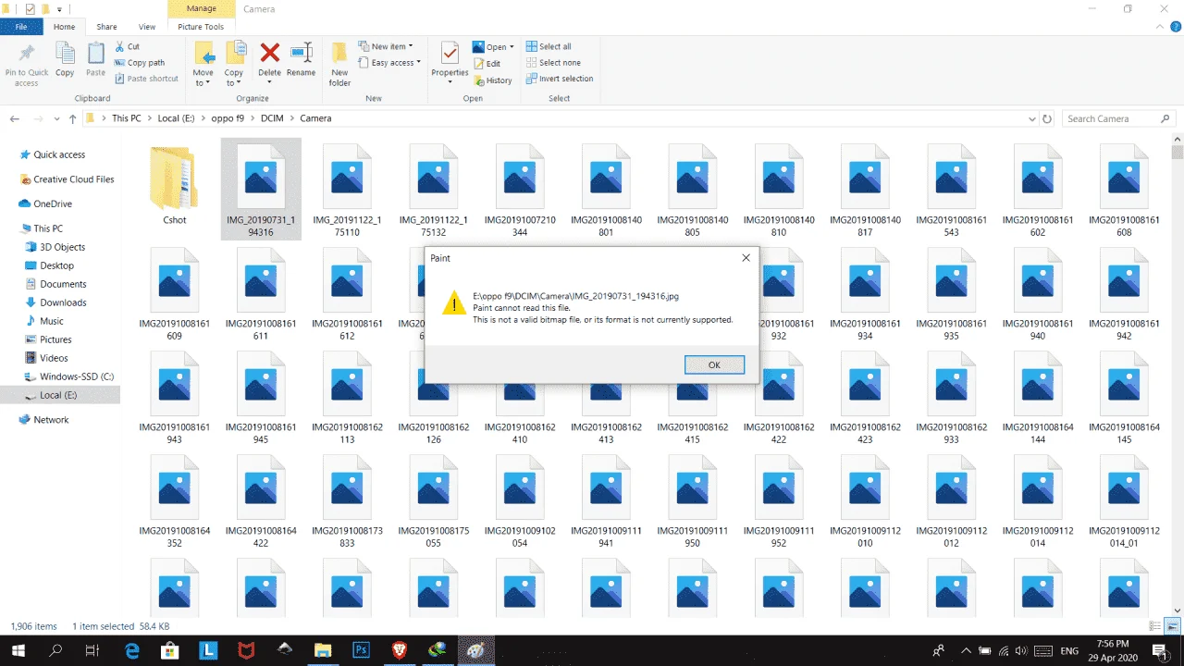
Task: Open Photoshop from the taskbar
Action: point(362,650)
